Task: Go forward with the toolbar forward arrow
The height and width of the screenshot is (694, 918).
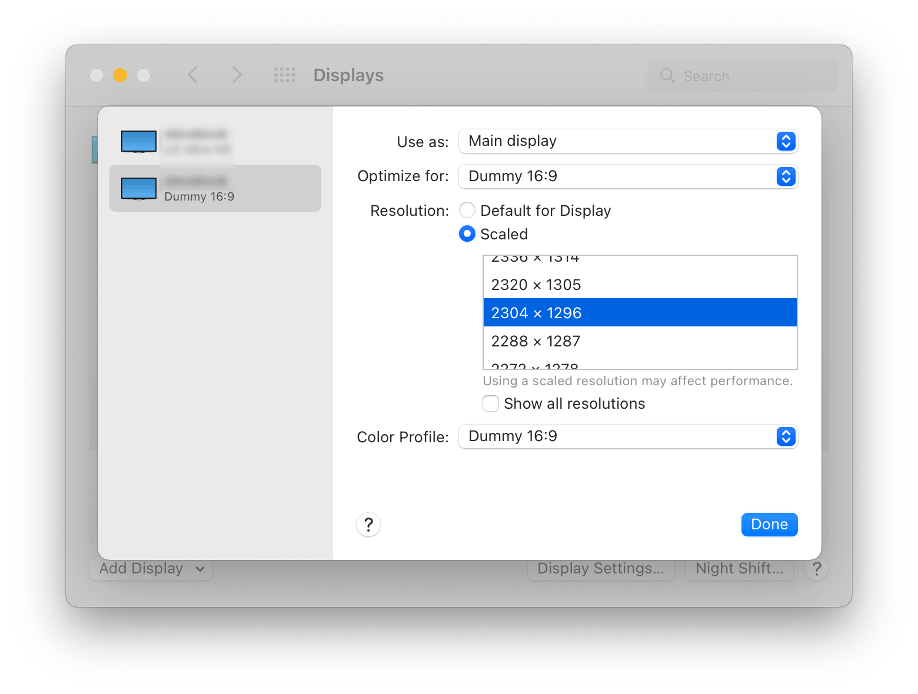Action: (x=237, y=75)
